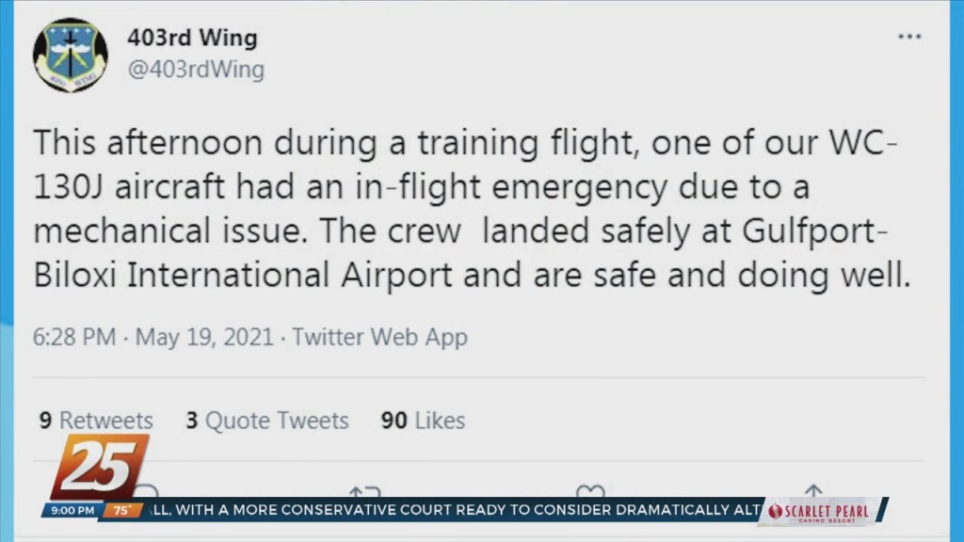Click the tweet text about WC-130J aircraft
Screen dimensions: 964x542
(472, 208)
